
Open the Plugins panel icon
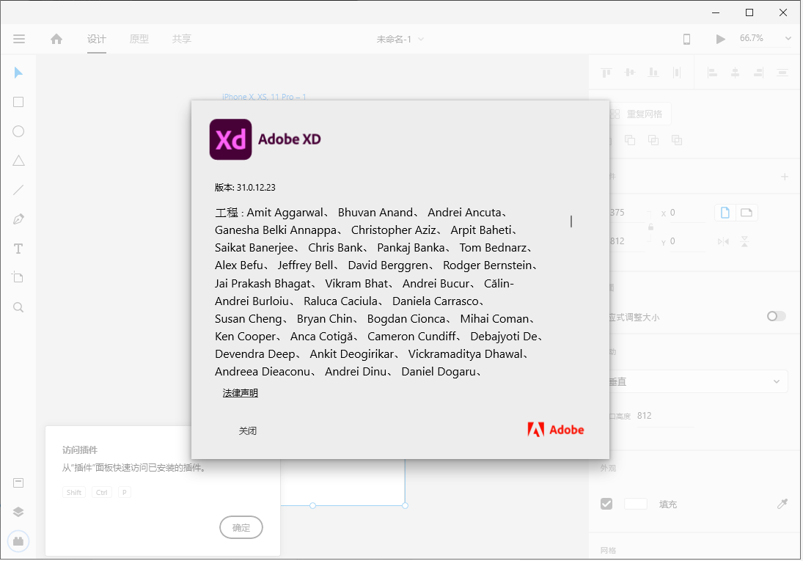point(18,541)
